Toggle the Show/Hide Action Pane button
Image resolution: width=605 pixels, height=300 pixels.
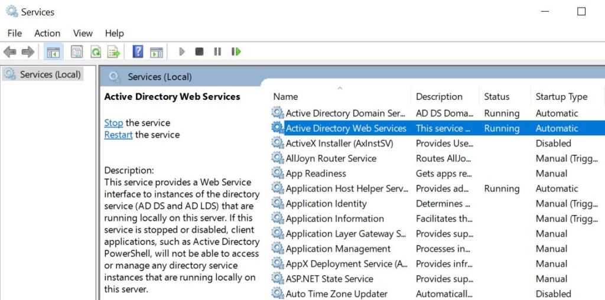click(x=156, y=52)
